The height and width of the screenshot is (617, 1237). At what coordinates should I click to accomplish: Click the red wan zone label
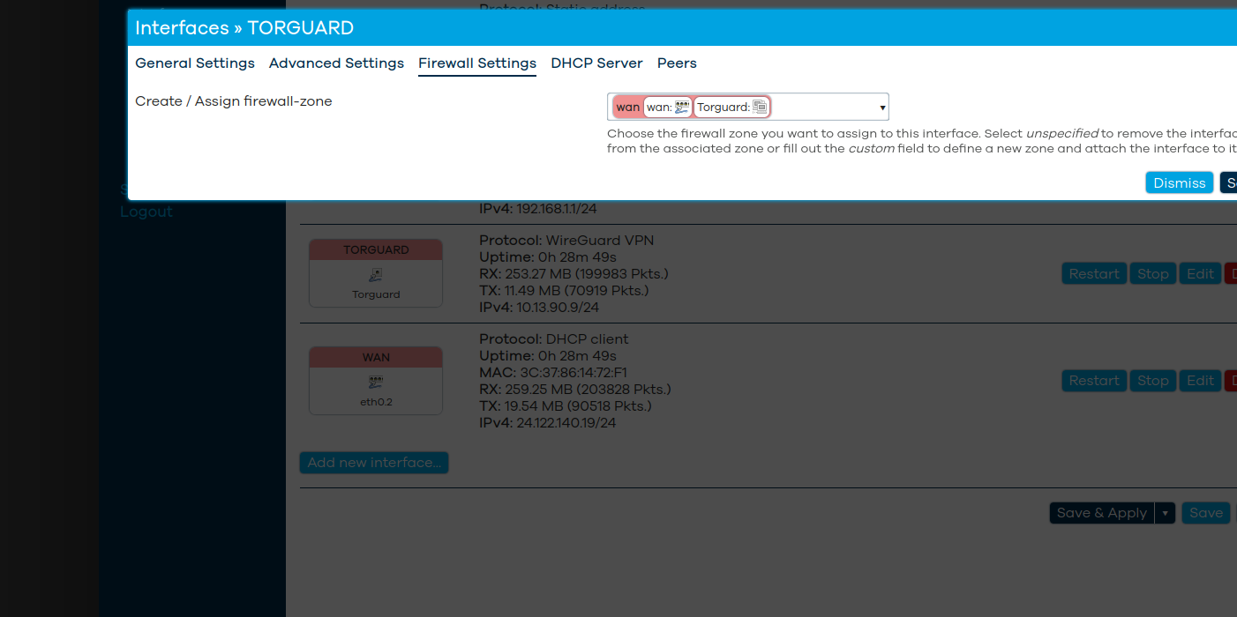pyautogui.click(x=628, y=107)
